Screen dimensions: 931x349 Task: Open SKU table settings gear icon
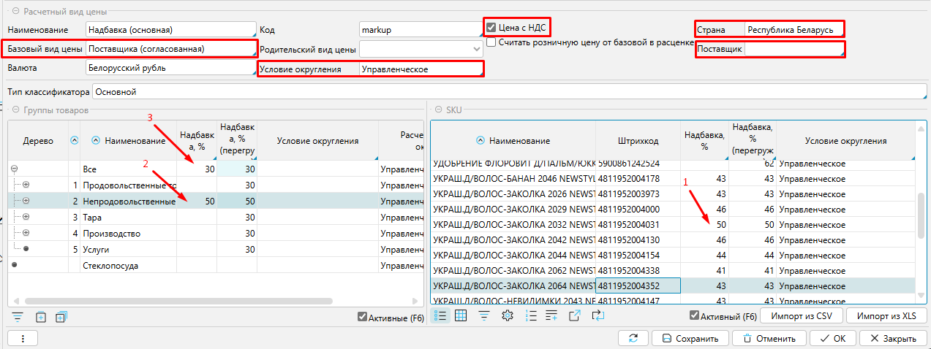click(x=508, y=315)
